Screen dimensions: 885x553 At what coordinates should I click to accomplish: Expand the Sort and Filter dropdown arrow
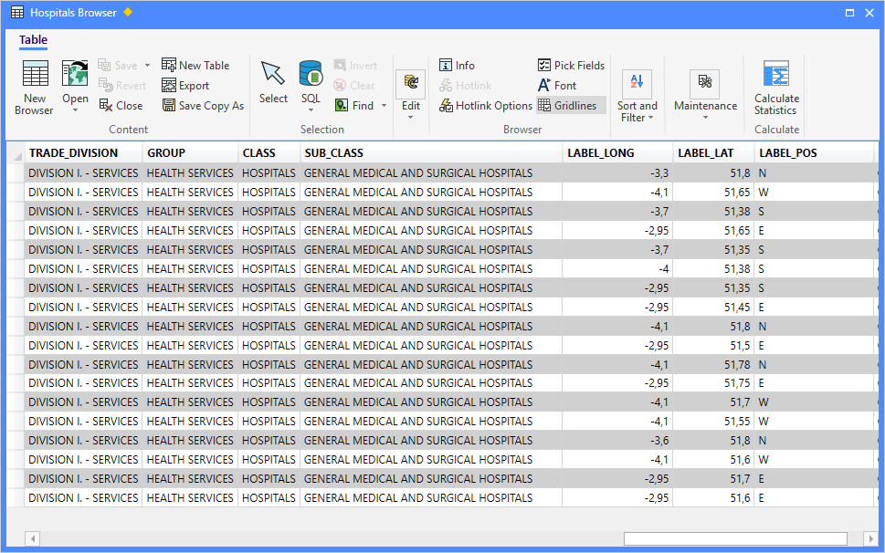click(651, 118)
